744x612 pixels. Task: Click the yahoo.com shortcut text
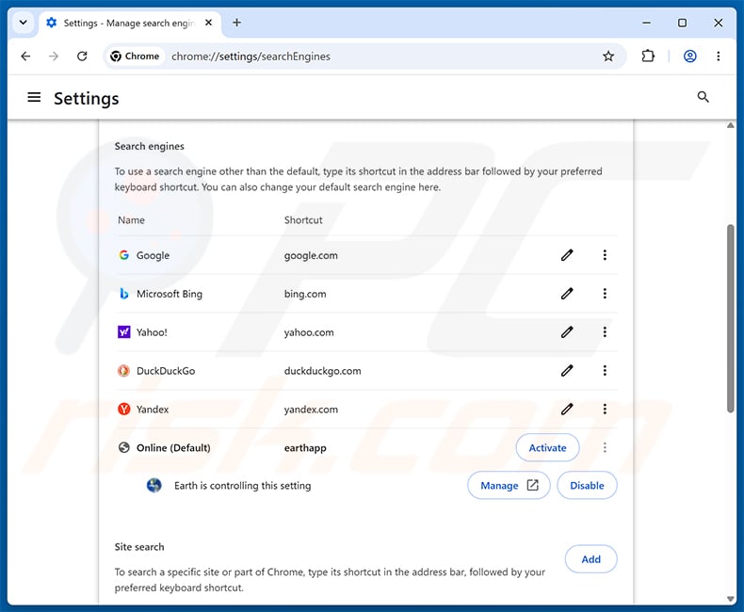(309, 332)
